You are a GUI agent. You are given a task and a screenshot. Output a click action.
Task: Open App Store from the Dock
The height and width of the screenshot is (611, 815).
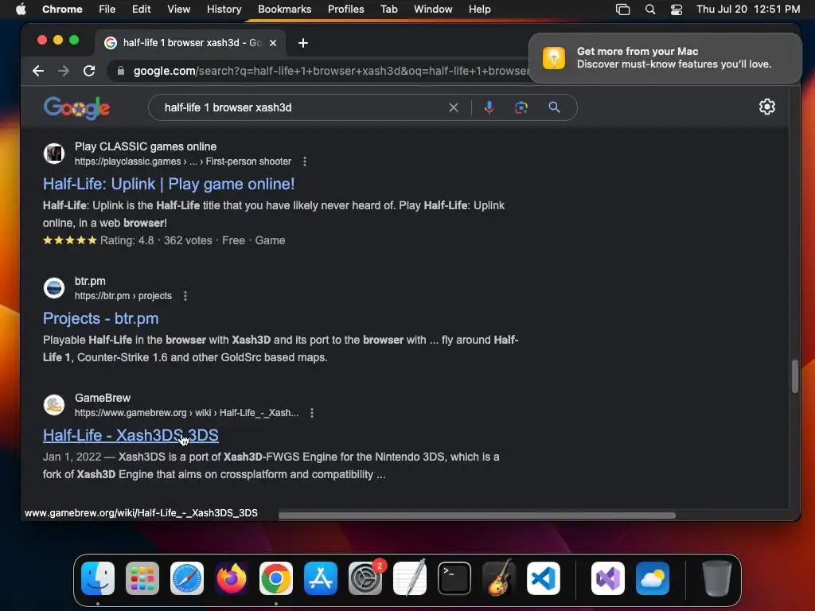[321, 578]
